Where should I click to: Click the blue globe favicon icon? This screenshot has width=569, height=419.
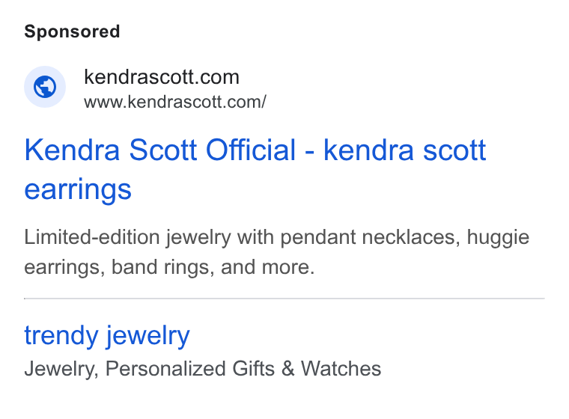click(45, 87)
